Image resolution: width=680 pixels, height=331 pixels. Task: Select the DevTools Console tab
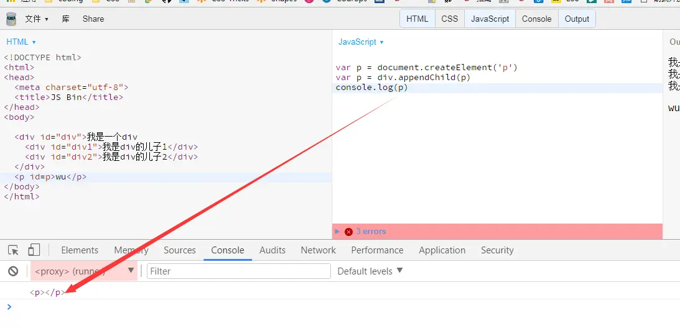pyautogui.click(x=228, y=250)
